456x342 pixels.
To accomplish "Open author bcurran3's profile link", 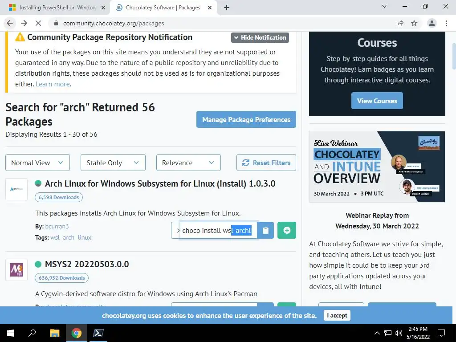I will click(x=57, y=226).
